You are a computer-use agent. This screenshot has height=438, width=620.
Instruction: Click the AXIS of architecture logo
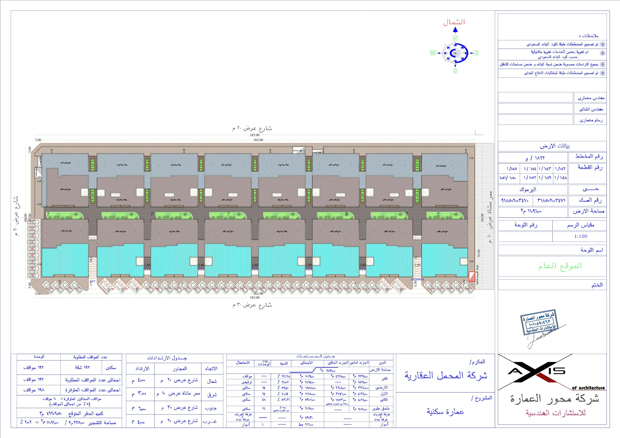[x=537, y=372]
